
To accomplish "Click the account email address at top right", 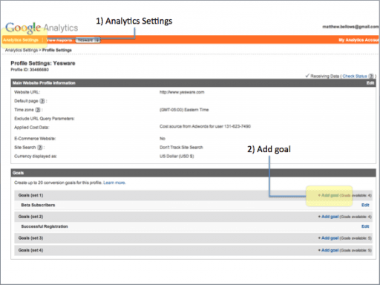I will [x=350, y=27].
